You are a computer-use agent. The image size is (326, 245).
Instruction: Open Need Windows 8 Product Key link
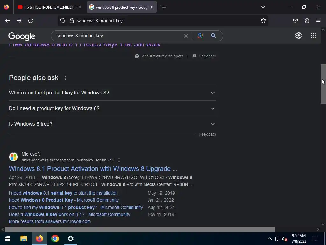click(x=64, y=200)
